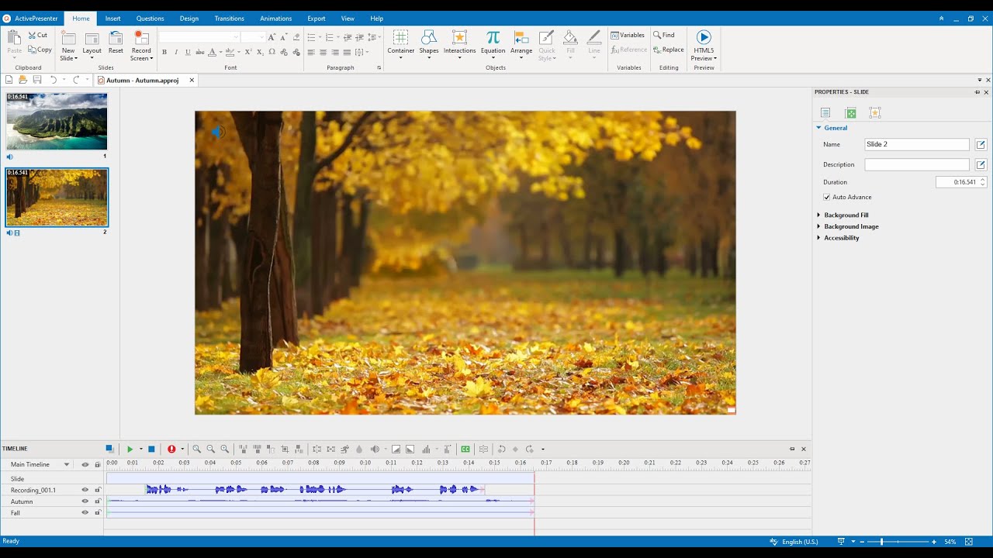
Task: Open Interactivity properties tab icon
Action: (x=875, y=112)
